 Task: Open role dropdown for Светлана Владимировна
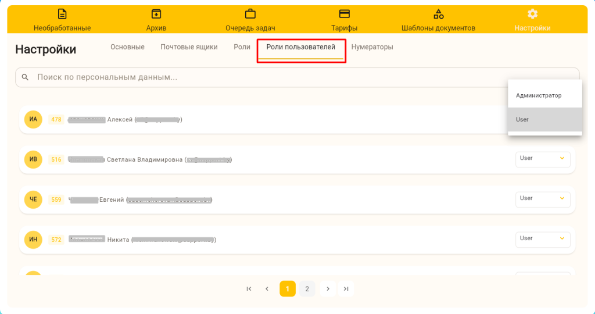click(x=543, y=159)
